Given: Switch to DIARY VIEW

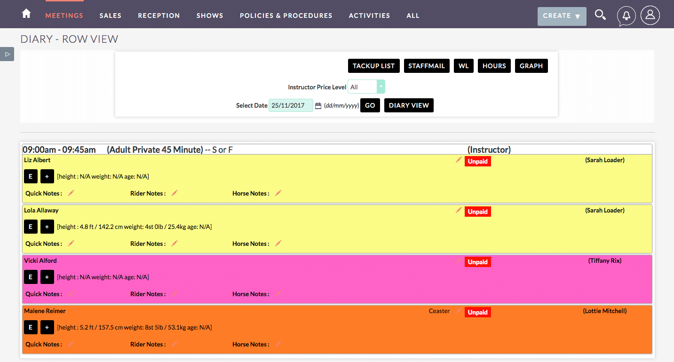Looking at the screenshot, I should click(409, 105).
